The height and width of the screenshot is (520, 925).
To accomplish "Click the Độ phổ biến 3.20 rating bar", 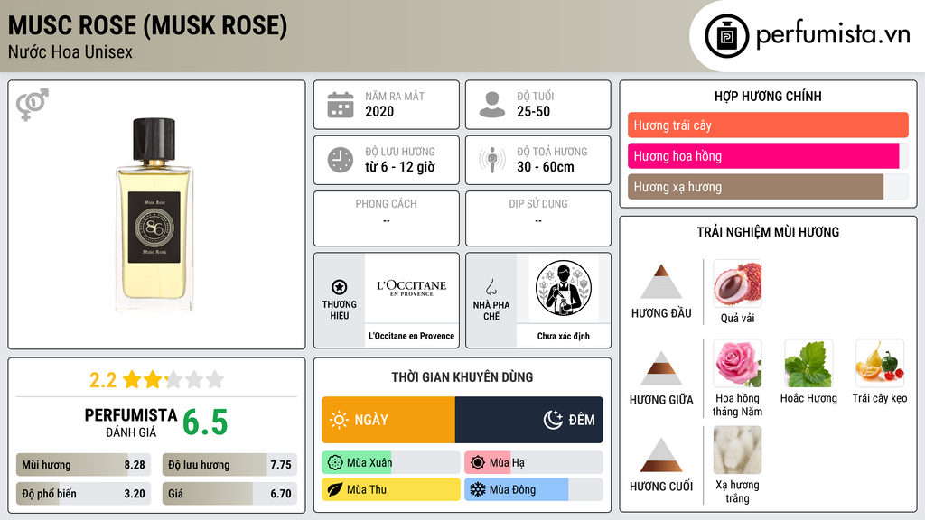I will pos(84,494).
